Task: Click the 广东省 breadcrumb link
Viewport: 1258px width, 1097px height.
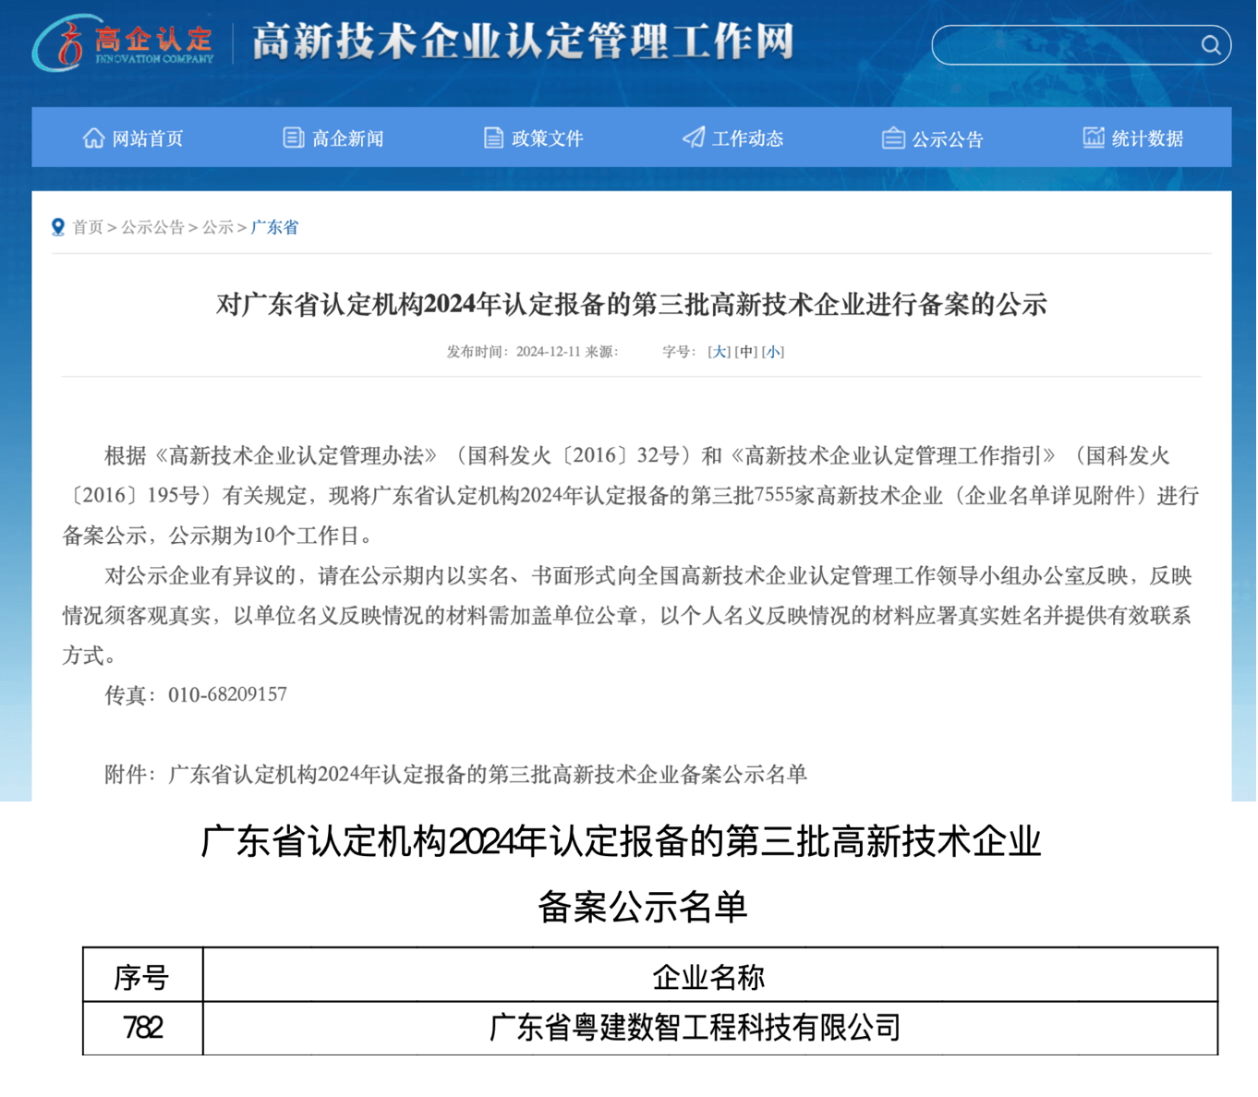Action: click(x=275, y=227)
